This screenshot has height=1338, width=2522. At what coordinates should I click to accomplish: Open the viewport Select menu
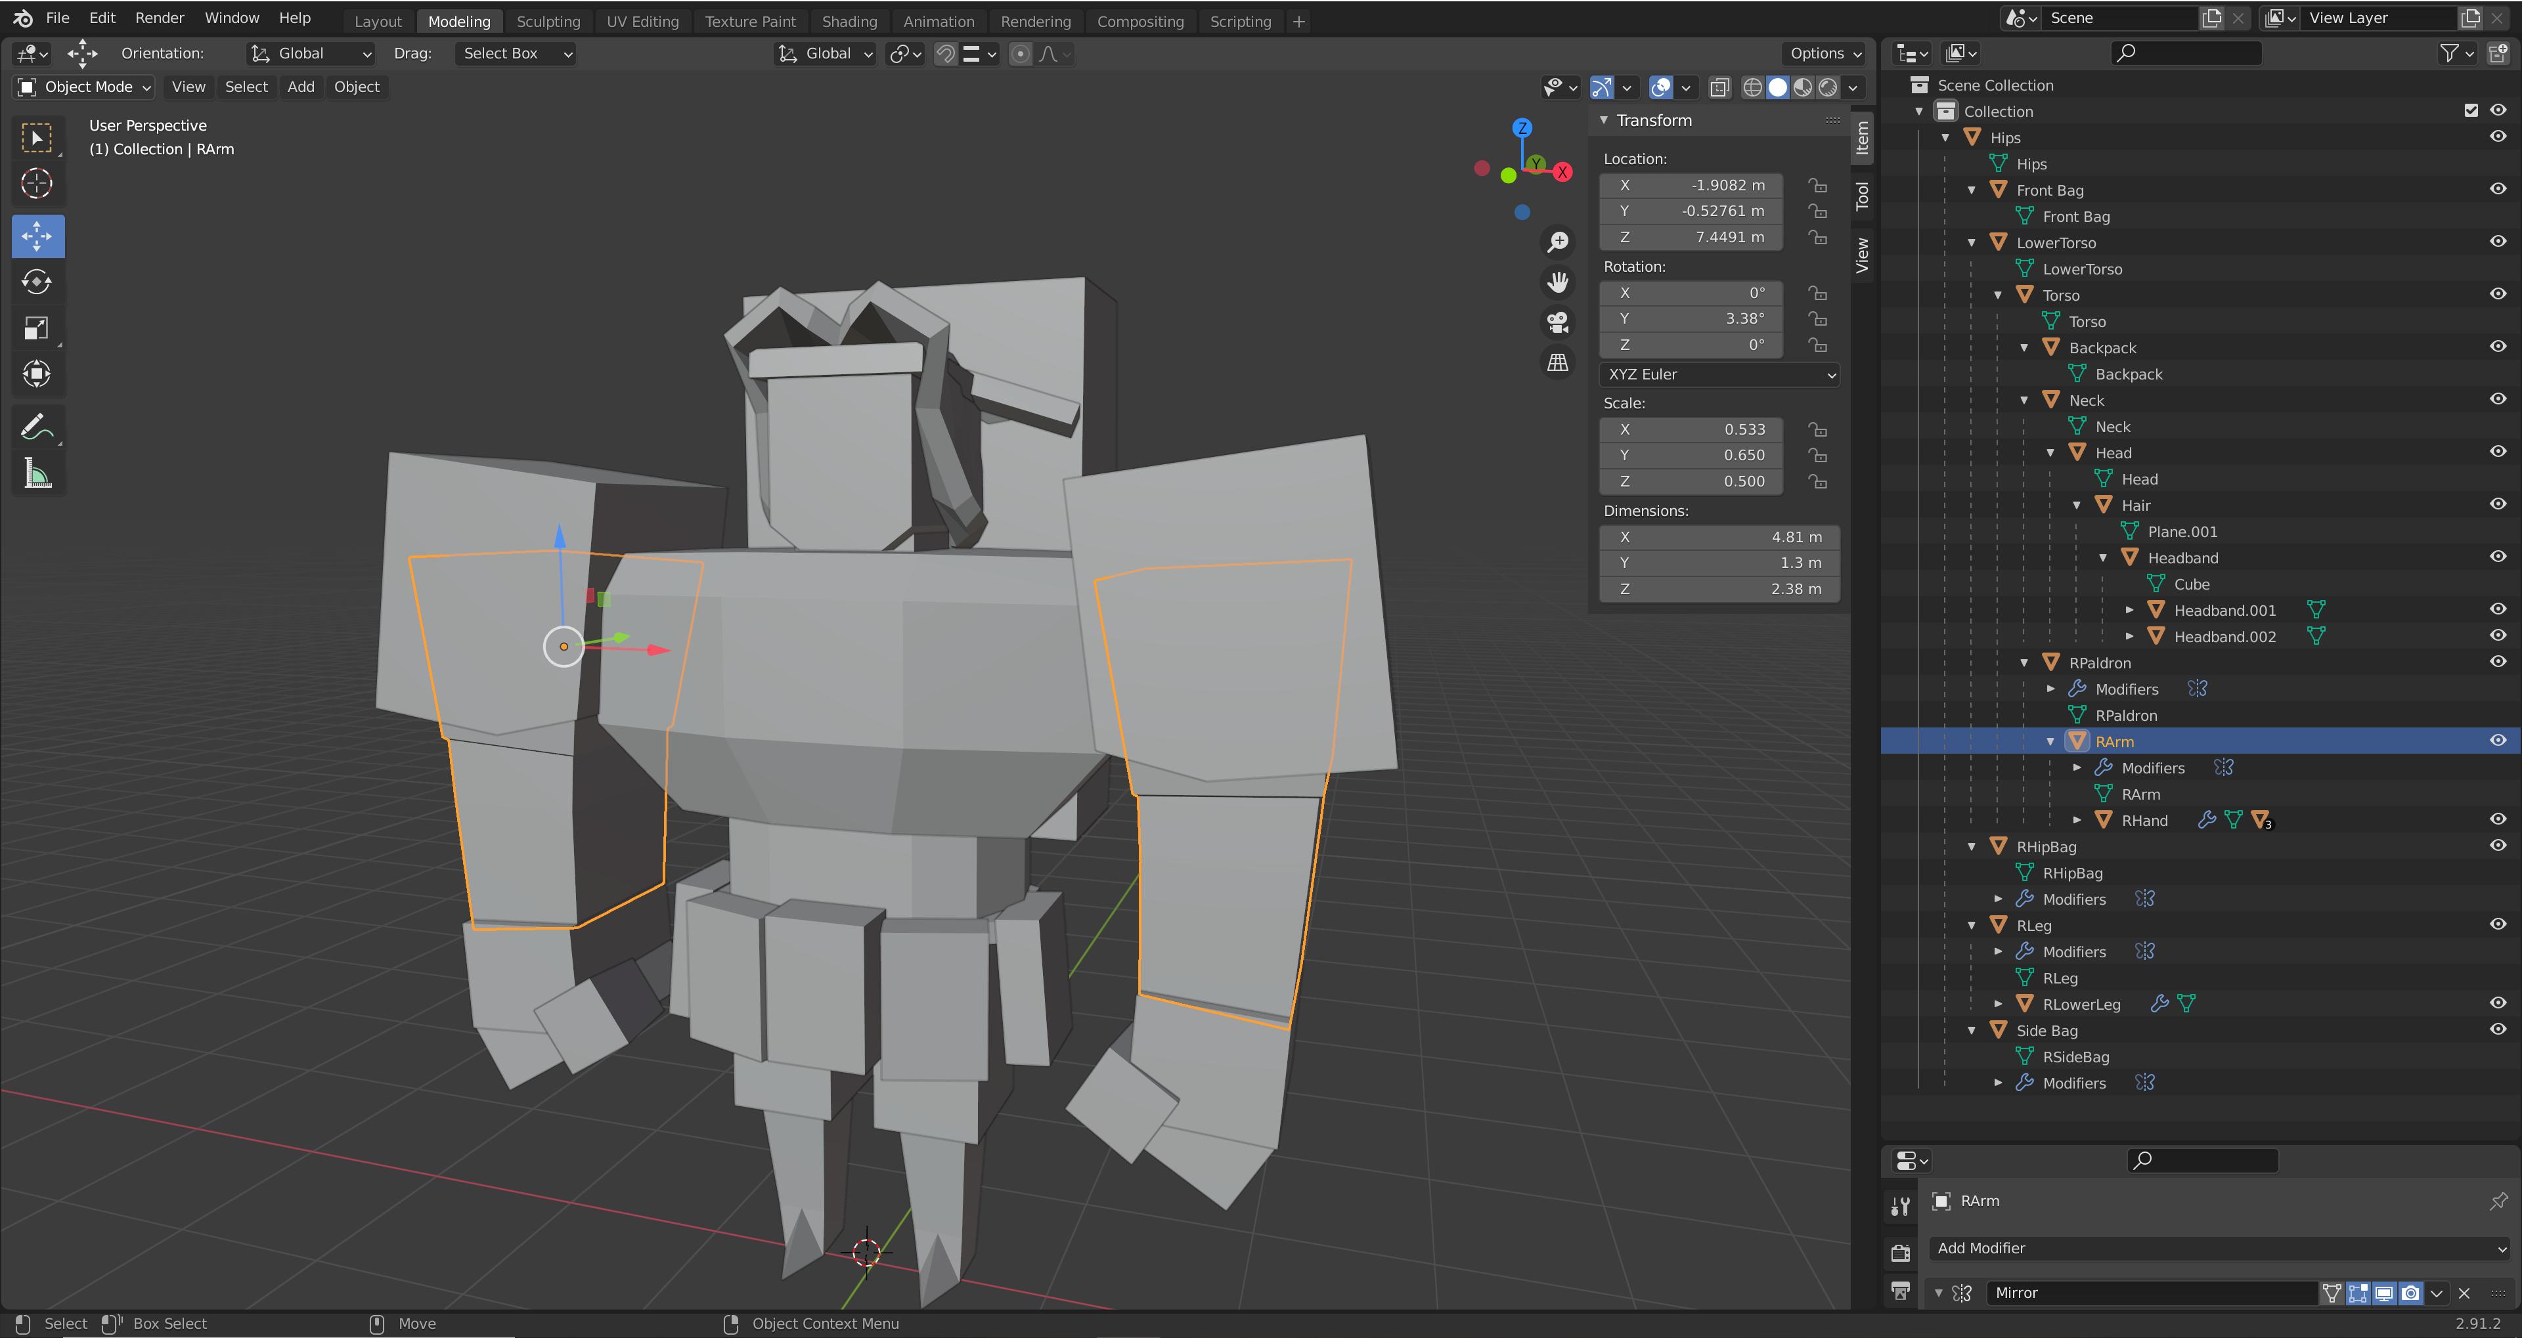point(246,87)
